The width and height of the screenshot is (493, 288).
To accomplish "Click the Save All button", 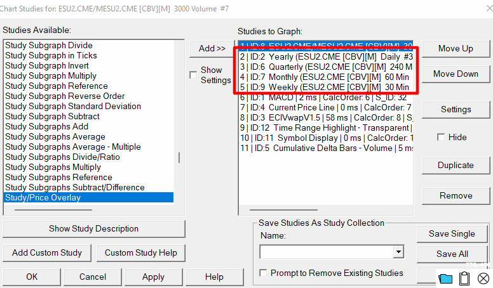I will (452, 254).
